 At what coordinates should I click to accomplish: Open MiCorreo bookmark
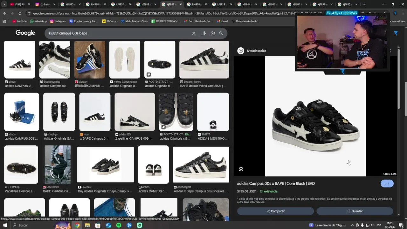(x=110, y=21)
